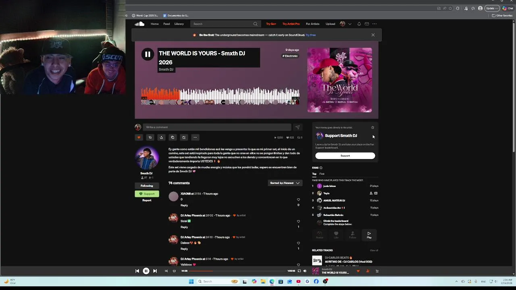Copy the track link with the copy icon
The image size is (516, 290).
[x=173, y=137]
